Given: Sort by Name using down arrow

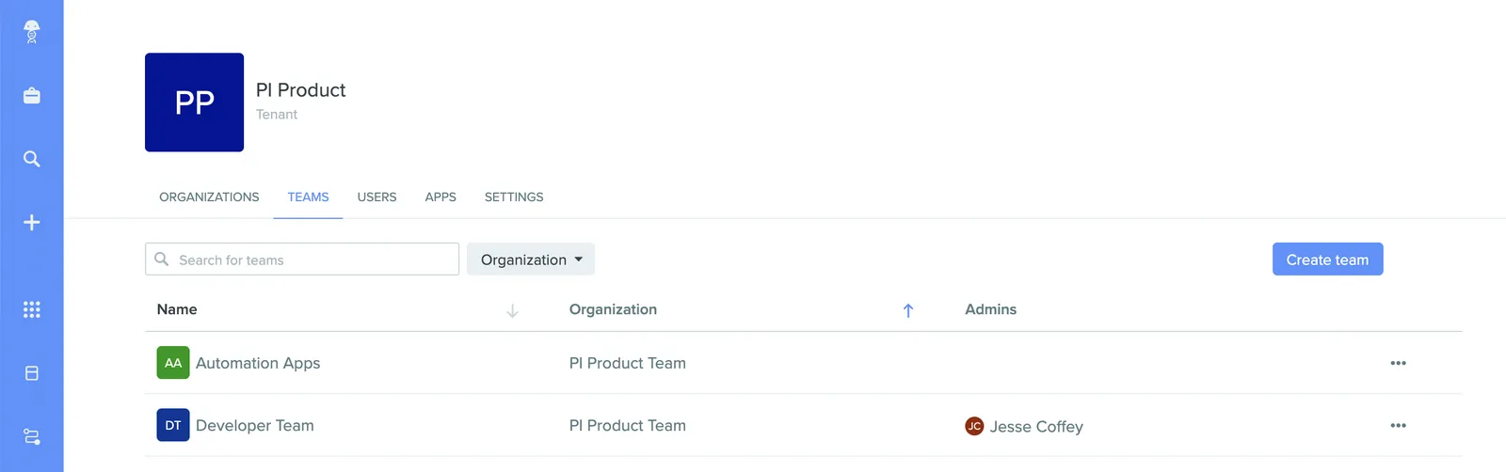Looking at the screenshot, I should (x=512, y=310).
